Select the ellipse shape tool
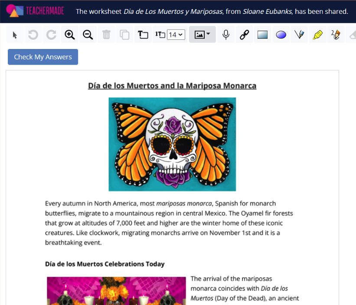The image size is (356, 305). coord(281,34)
